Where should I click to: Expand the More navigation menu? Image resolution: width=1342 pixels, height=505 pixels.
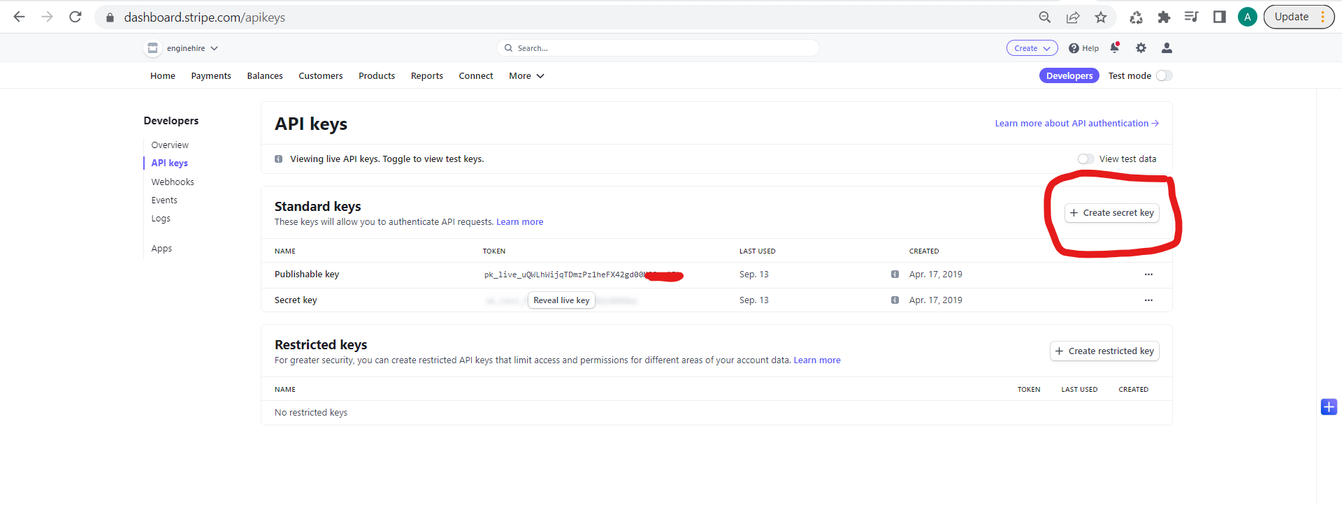[x=526, y=75]
